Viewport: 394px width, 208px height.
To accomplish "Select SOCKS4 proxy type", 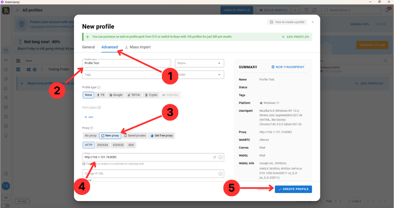I will tap(103, 145).
